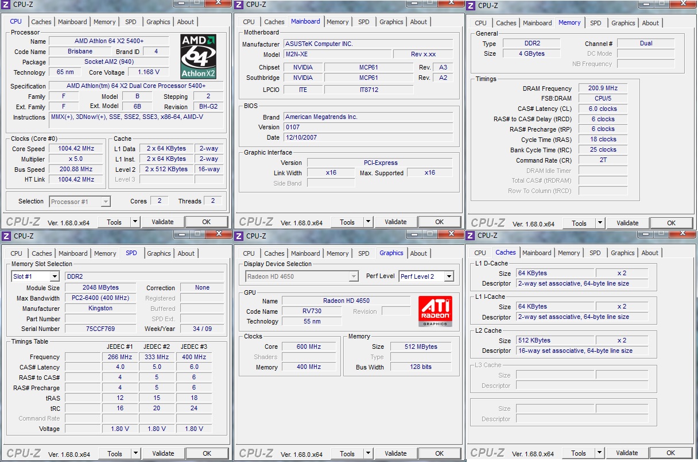The image size is (698, 462).
Task: Click the DRAM Frequency value 200.9 MHz
Action: tap(603, 88)
